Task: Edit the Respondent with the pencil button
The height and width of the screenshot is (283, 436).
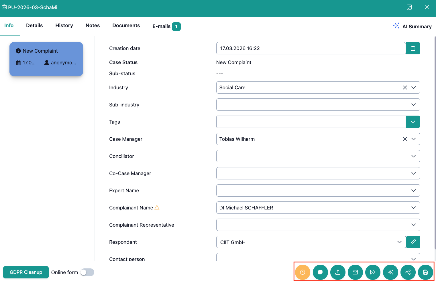Action: [413, 242]
